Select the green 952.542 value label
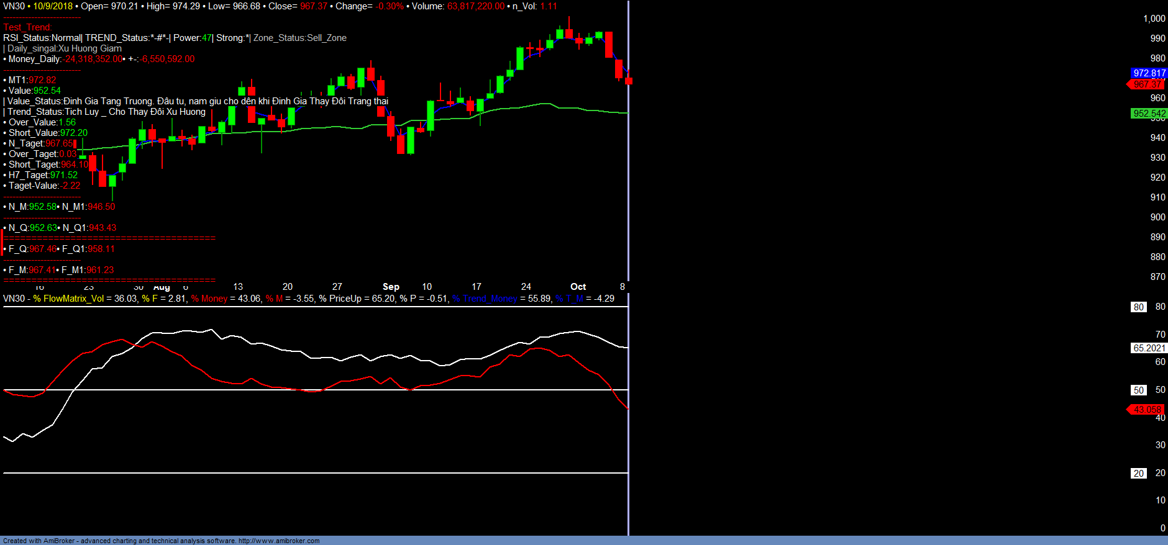This screenshot has width=1168, height=545. click(1149, 114)
